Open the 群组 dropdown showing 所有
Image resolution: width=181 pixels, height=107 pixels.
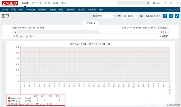pyautogui.click(x=106, y=16)
